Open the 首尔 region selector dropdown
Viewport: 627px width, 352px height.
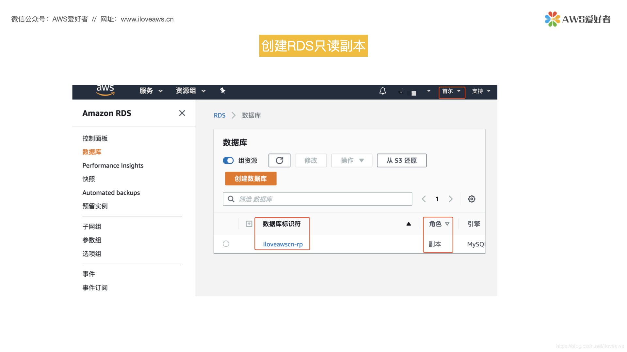click(451, 91)
